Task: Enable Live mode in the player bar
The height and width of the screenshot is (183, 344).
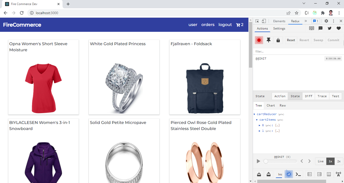Action: click(x=321, y=161)
